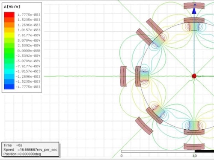The image size is (214, 160).
Task: Click the blue Y-axis arrowhead
Action: (x=194, y=11)
